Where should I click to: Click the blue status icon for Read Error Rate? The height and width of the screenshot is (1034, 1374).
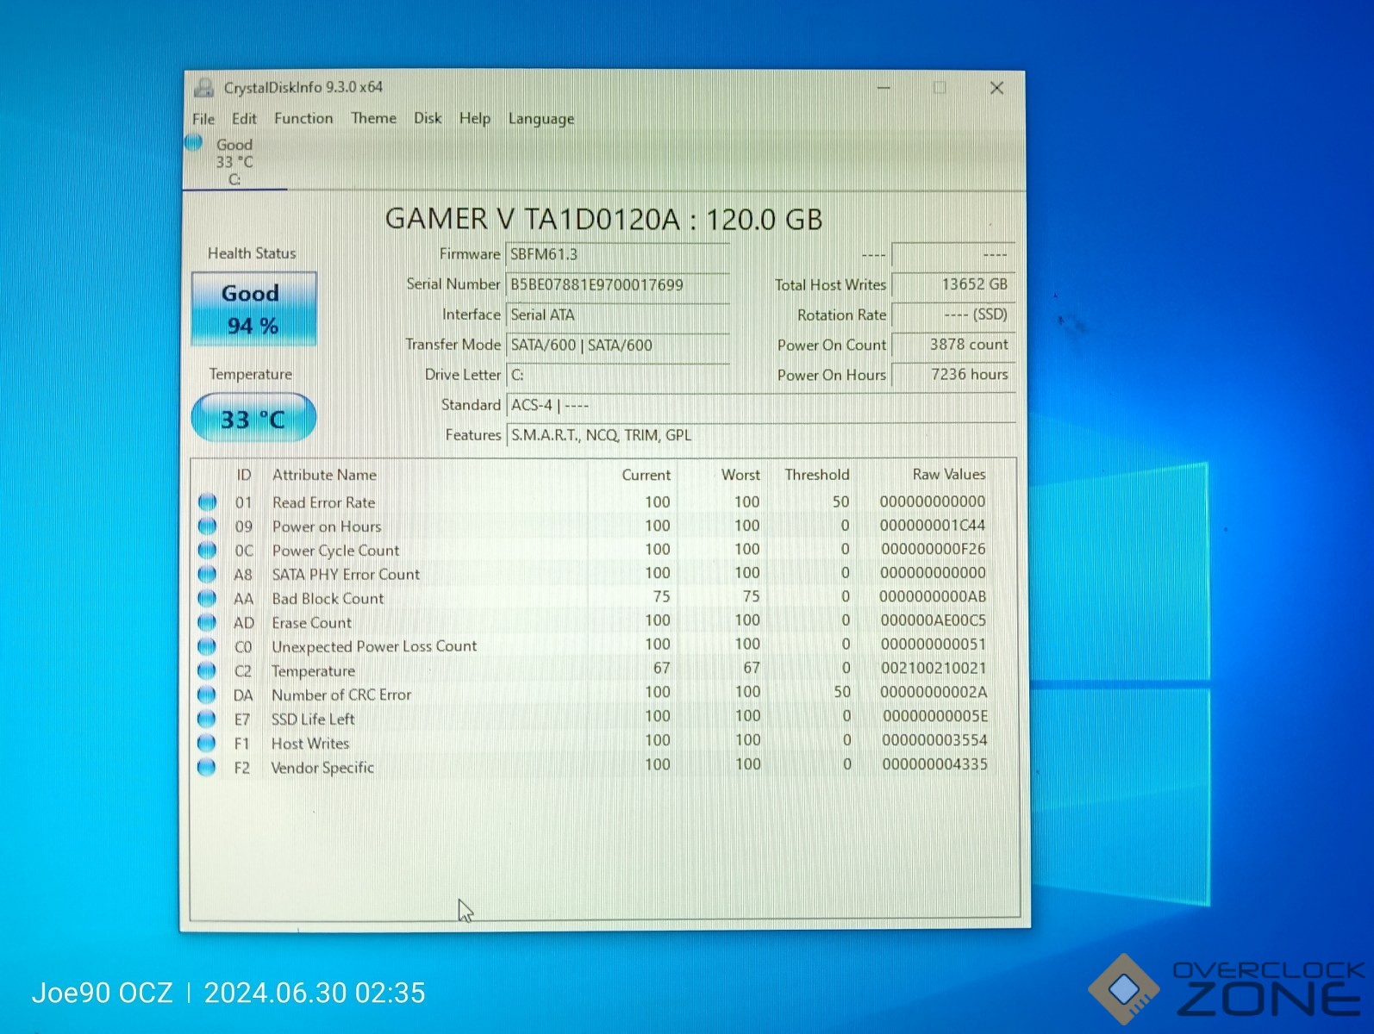click(x=207, y=501)
